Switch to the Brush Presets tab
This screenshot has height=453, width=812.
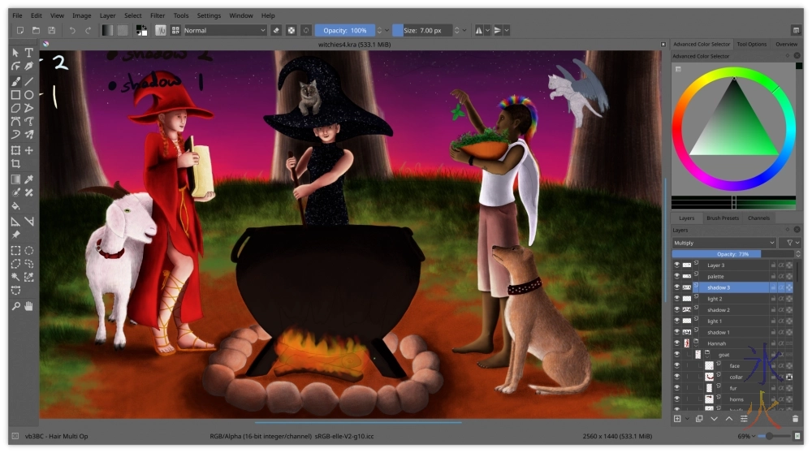723,218
